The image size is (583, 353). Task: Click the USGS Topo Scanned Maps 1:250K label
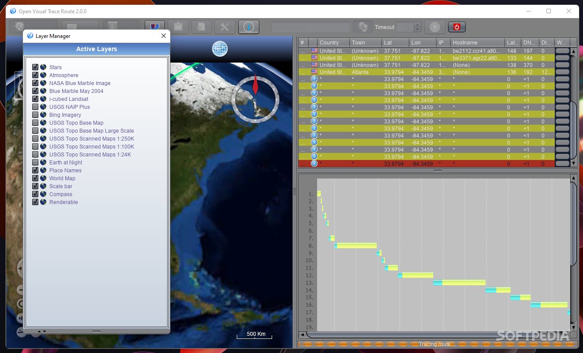pyautogui.click(x=92, y=139)
